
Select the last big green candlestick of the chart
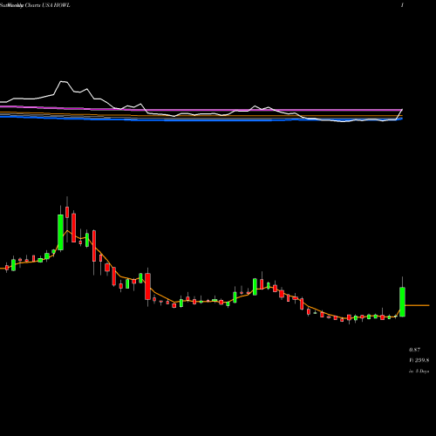pyautogui.click(x=402, y=302)
